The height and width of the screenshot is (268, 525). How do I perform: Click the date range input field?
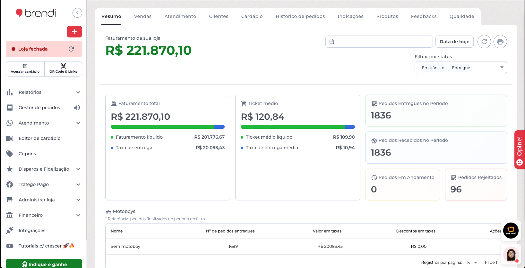[x=379, y=42]
